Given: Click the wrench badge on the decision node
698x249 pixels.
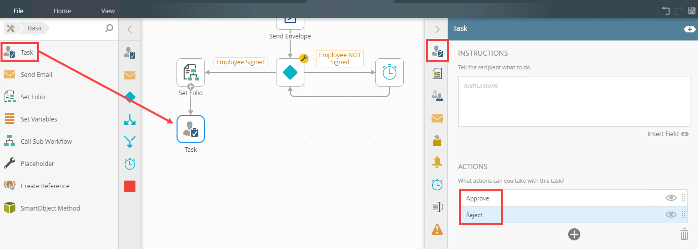Looking at the screenshot, I should [304, 59].
